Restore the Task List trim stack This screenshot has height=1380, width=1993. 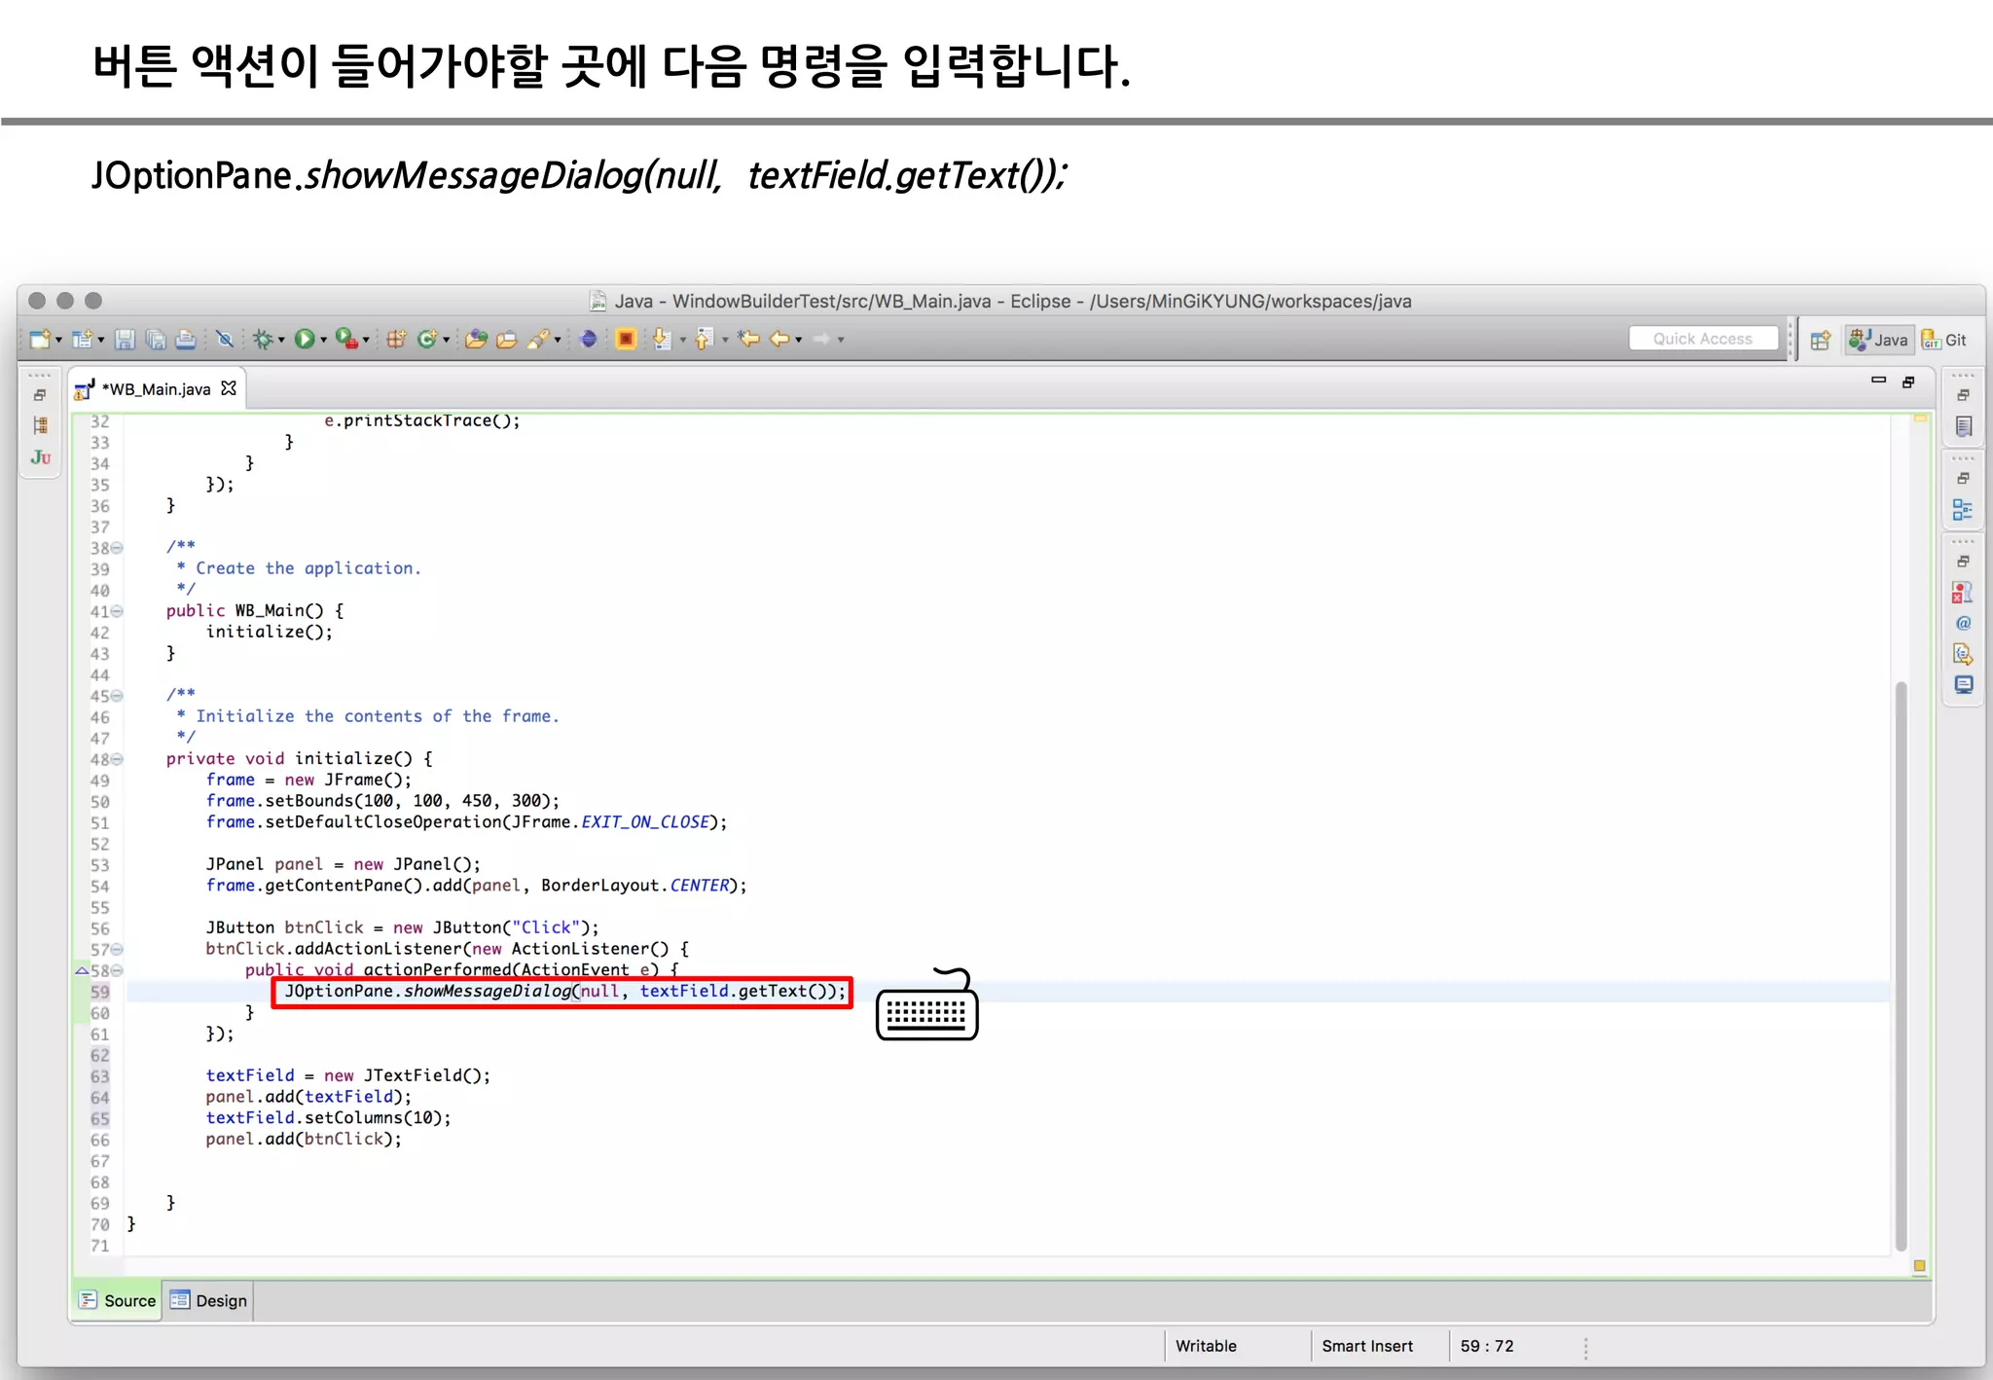[1963, 395]
